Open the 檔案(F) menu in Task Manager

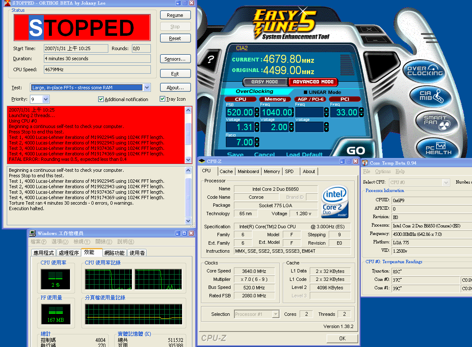[38, 242]
